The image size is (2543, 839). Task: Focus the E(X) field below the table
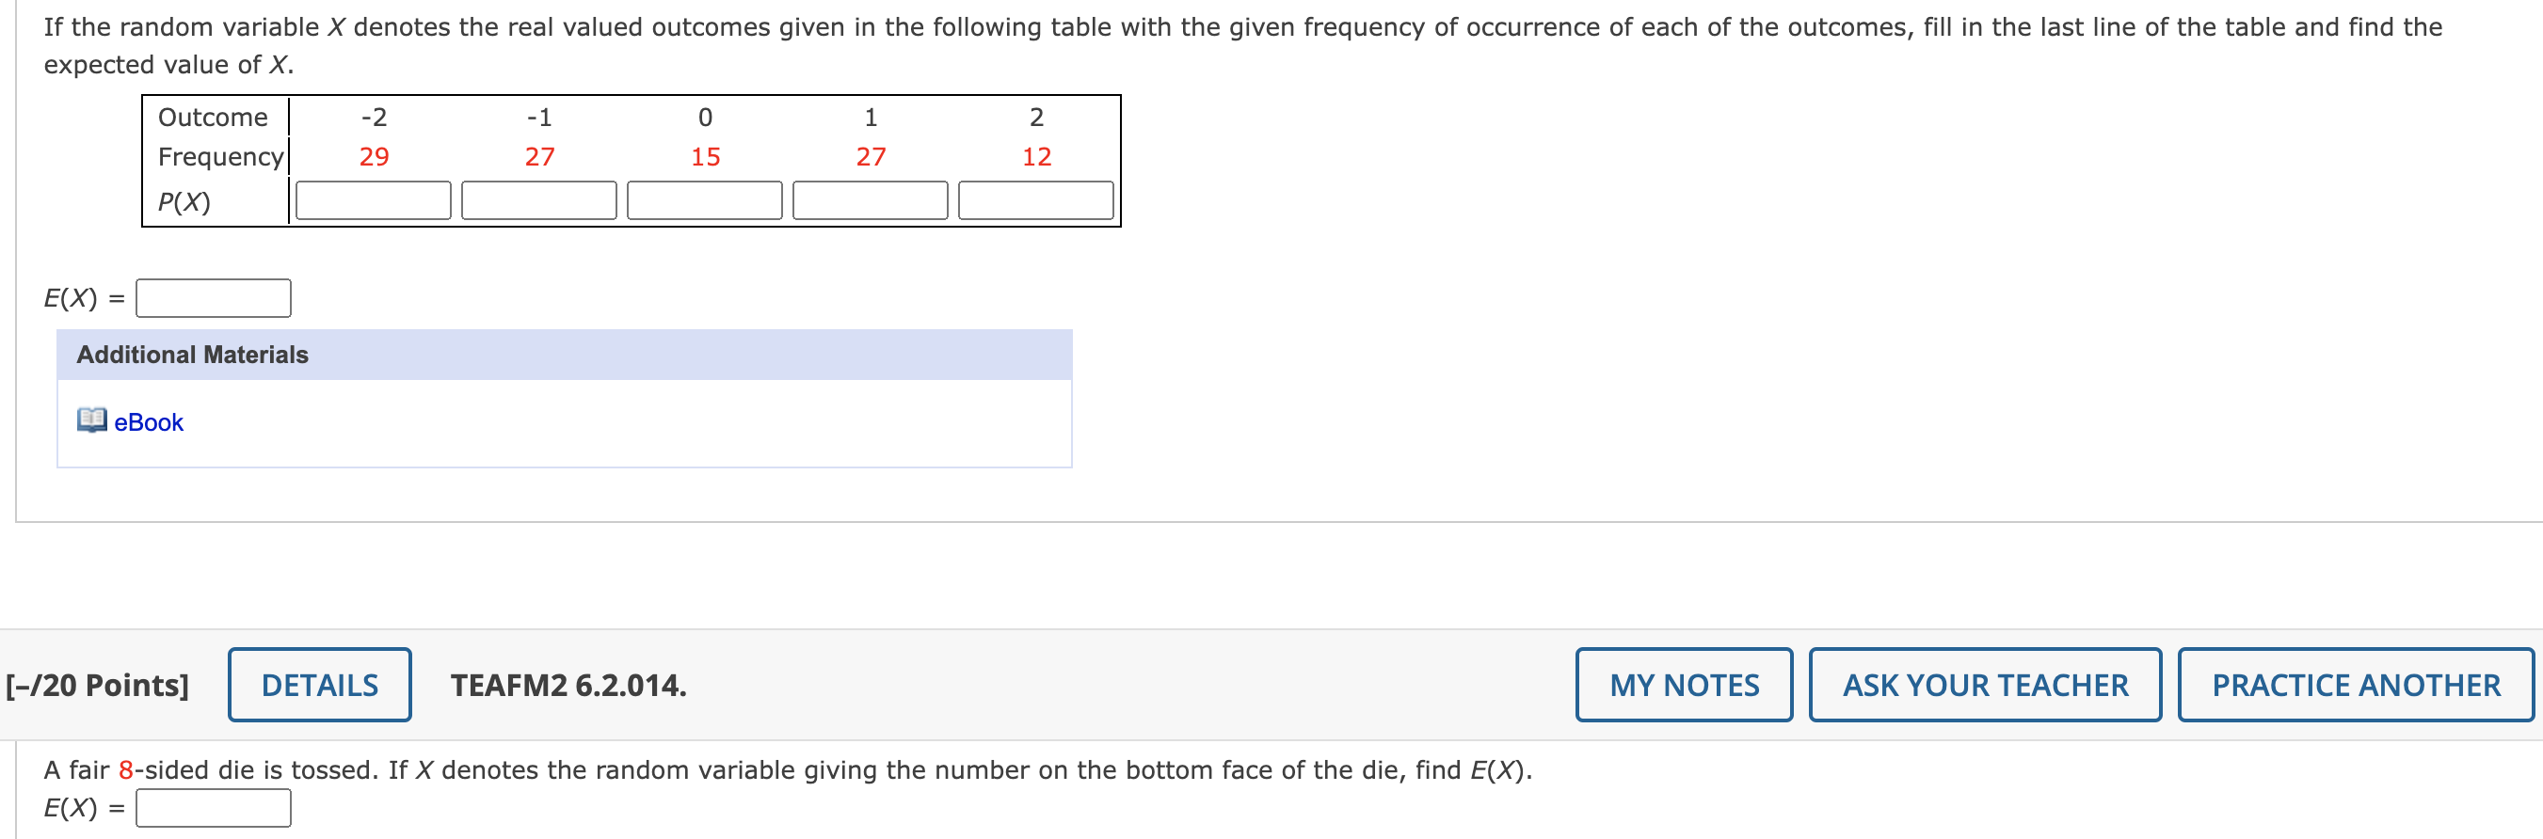(x=214, y=298)
